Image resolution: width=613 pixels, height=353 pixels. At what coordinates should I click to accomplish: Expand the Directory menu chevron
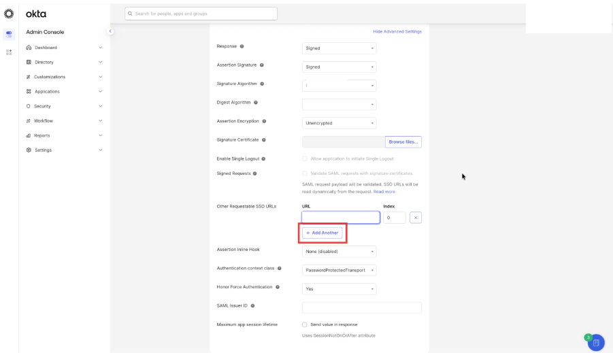click(x=101, y=62)
